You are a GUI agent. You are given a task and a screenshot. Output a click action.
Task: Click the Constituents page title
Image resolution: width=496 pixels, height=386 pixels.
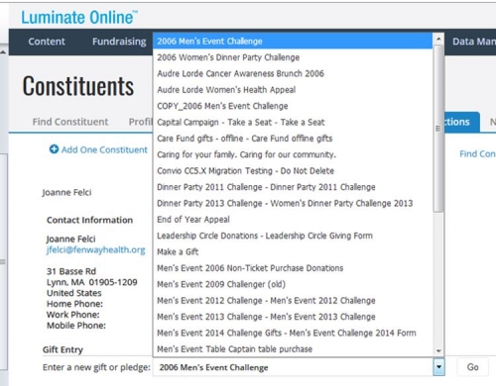pyautogui.click(x=78, y=86)
